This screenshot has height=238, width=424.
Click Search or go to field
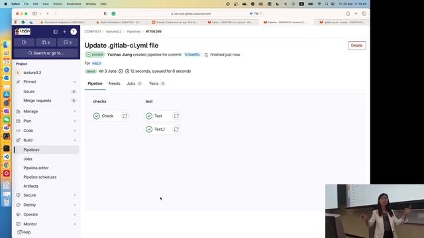46,53
